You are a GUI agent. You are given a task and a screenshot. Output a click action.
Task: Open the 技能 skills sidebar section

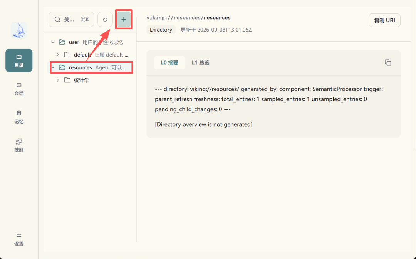(x=19, y=145)
